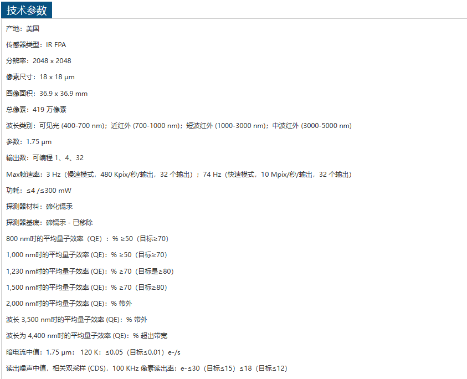Viewport: 467px width, 379px height.
Task: Select the 4,400 nm 超出带宽 line
Action: coord(87,336)
